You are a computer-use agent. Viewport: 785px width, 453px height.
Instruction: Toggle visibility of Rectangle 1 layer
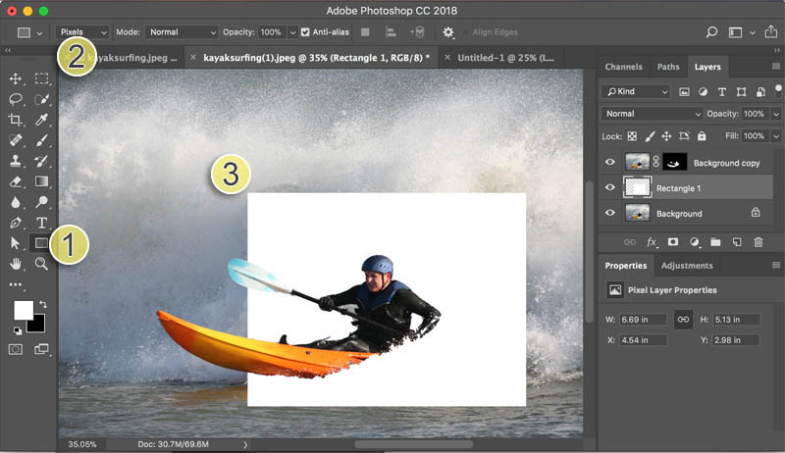[609, 187]
